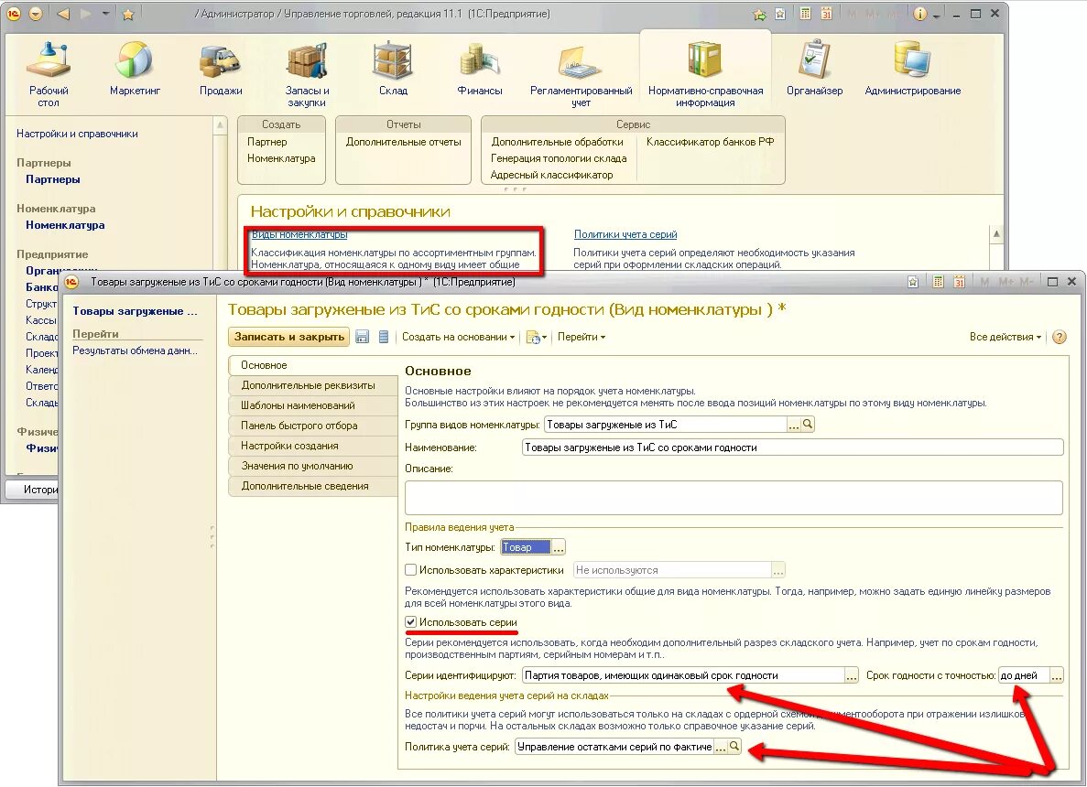
Task: Open the Запасы и закупки section
Action: point(307,74)
